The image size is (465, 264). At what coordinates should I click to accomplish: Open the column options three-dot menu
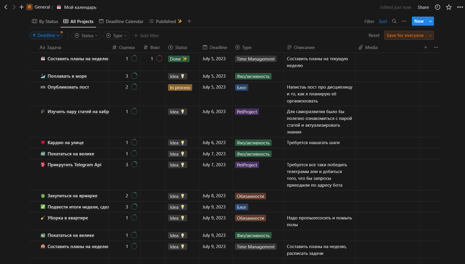point(436,47)
